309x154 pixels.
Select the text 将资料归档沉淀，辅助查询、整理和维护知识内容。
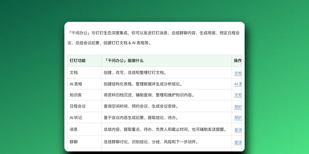149,95
